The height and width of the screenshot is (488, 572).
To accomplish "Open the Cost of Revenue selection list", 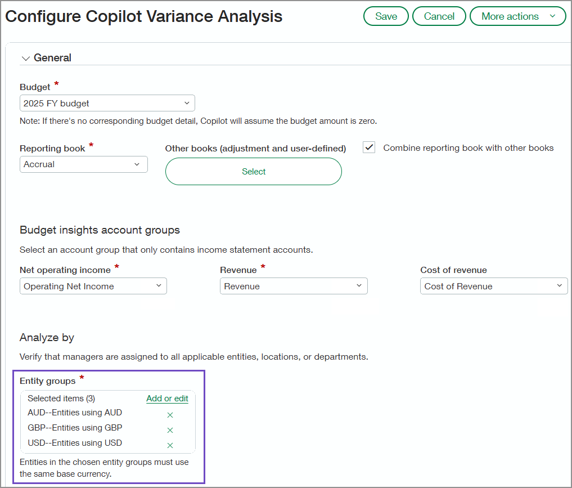I will click(494, 286).
